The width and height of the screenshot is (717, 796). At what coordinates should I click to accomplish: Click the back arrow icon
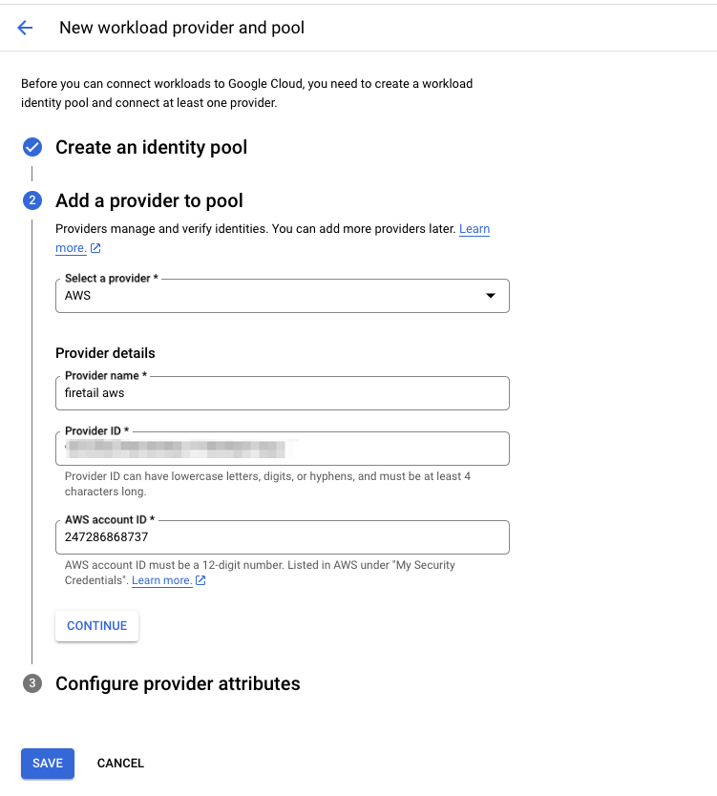tap(25, 28)
